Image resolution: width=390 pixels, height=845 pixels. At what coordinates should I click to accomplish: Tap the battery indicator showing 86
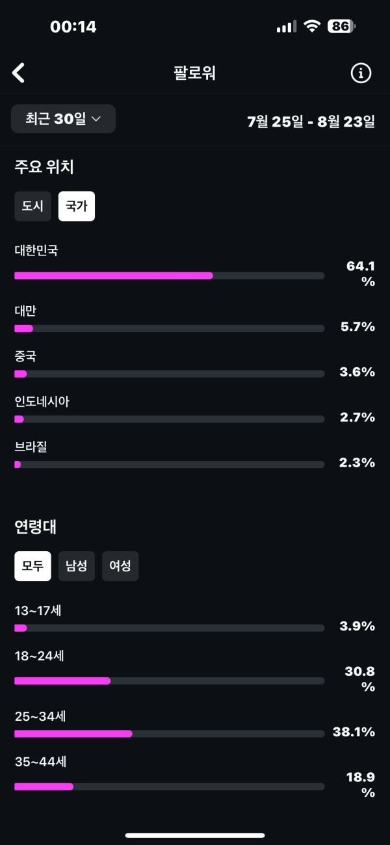pyautogui.click(x=341, y=27)
